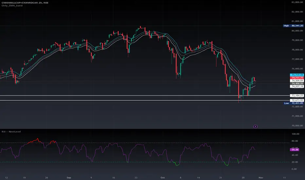Click the Low 72,411.85 price label
The image size is (305, 180).
[x=294, y=103]
